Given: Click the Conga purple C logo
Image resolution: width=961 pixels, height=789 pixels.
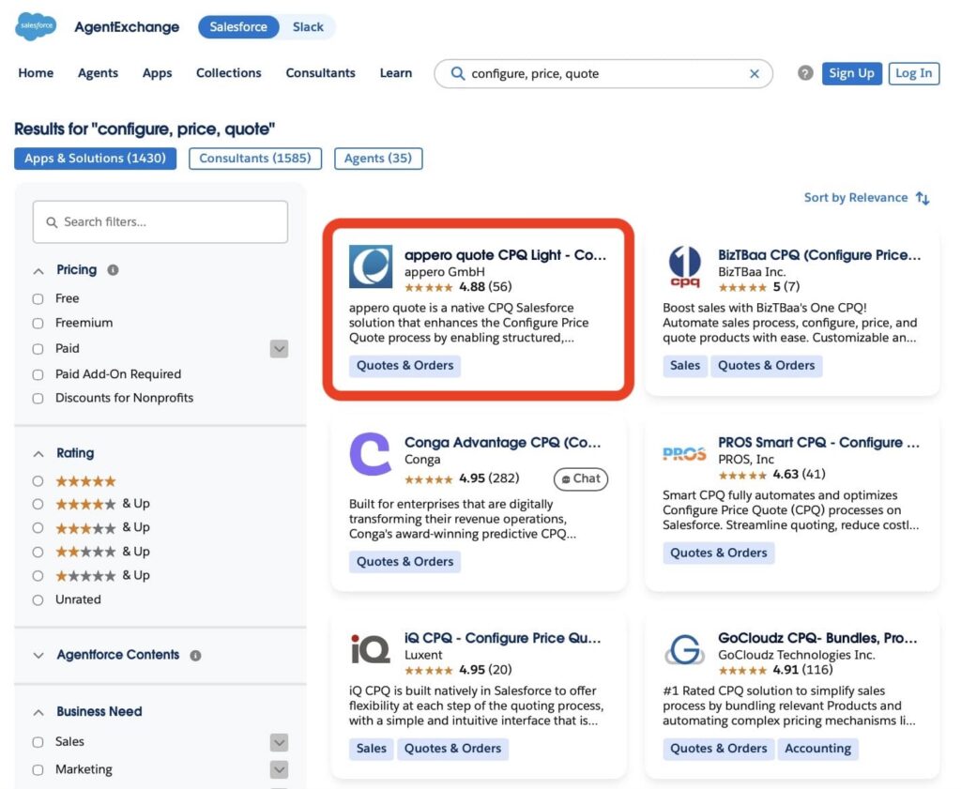Looking at the screenshot, I should click(370, 454).
